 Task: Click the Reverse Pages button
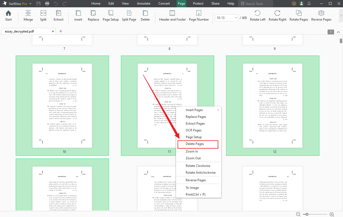(x=321, y=16)
